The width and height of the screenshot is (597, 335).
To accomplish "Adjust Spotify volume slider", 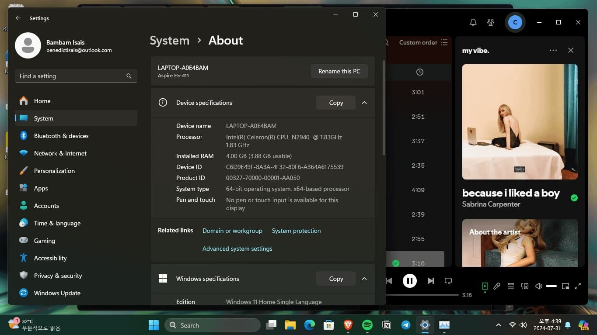I will click(551, 287).
